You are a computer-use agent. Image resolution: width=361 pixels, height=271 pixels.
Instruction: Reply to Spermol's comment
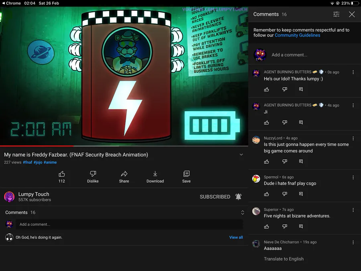tap(301, 194)
